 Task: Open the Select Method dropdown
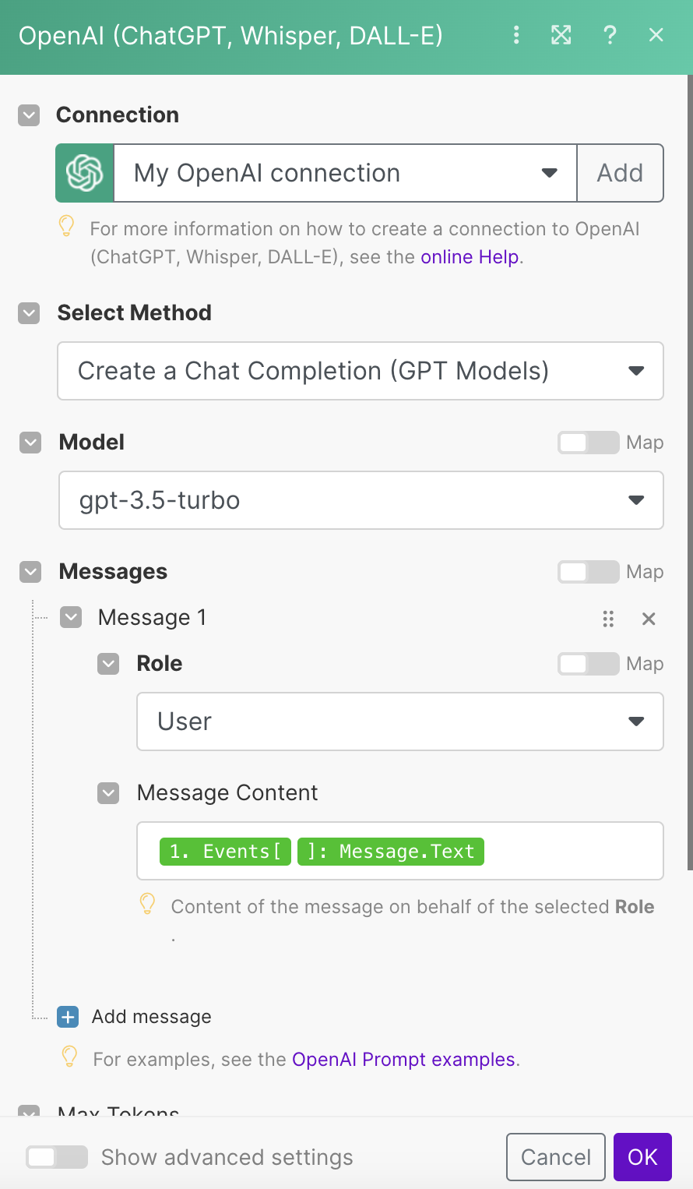pos(361,371)
